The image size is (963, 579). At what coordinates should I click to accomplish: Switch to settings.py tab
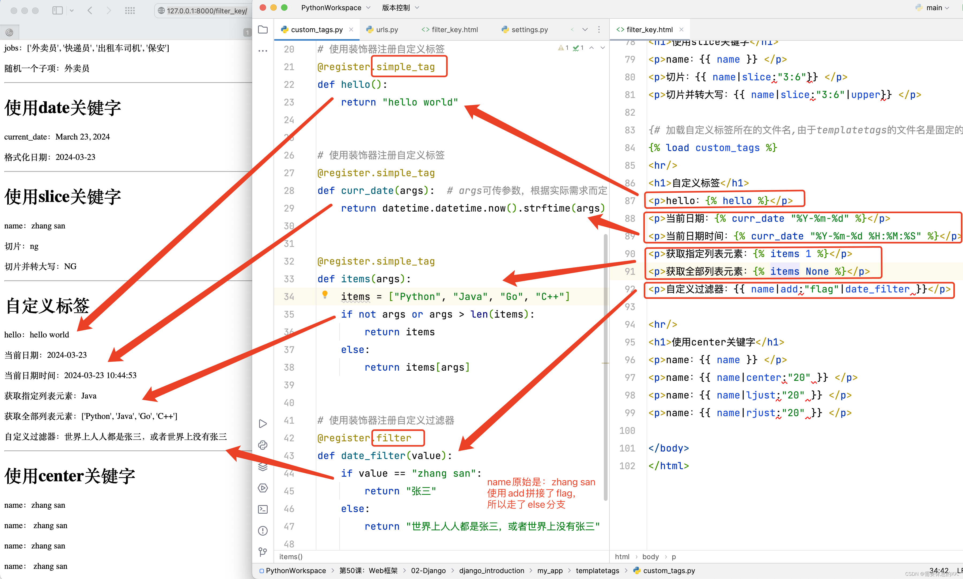tap(525, 30)
